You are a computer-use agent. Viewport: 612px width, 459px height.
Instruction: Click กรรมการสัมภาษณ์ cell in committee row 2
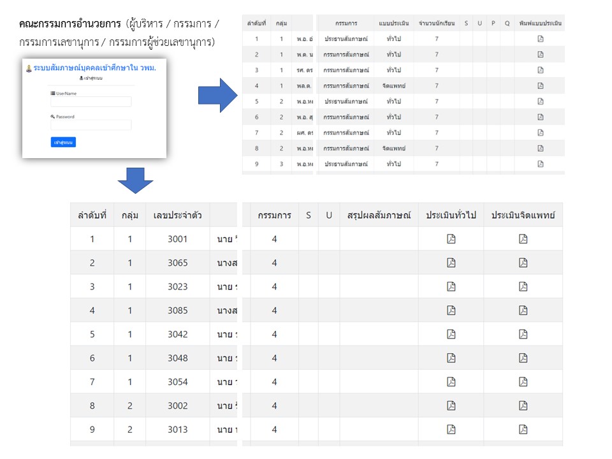click(x=346, y=54)
